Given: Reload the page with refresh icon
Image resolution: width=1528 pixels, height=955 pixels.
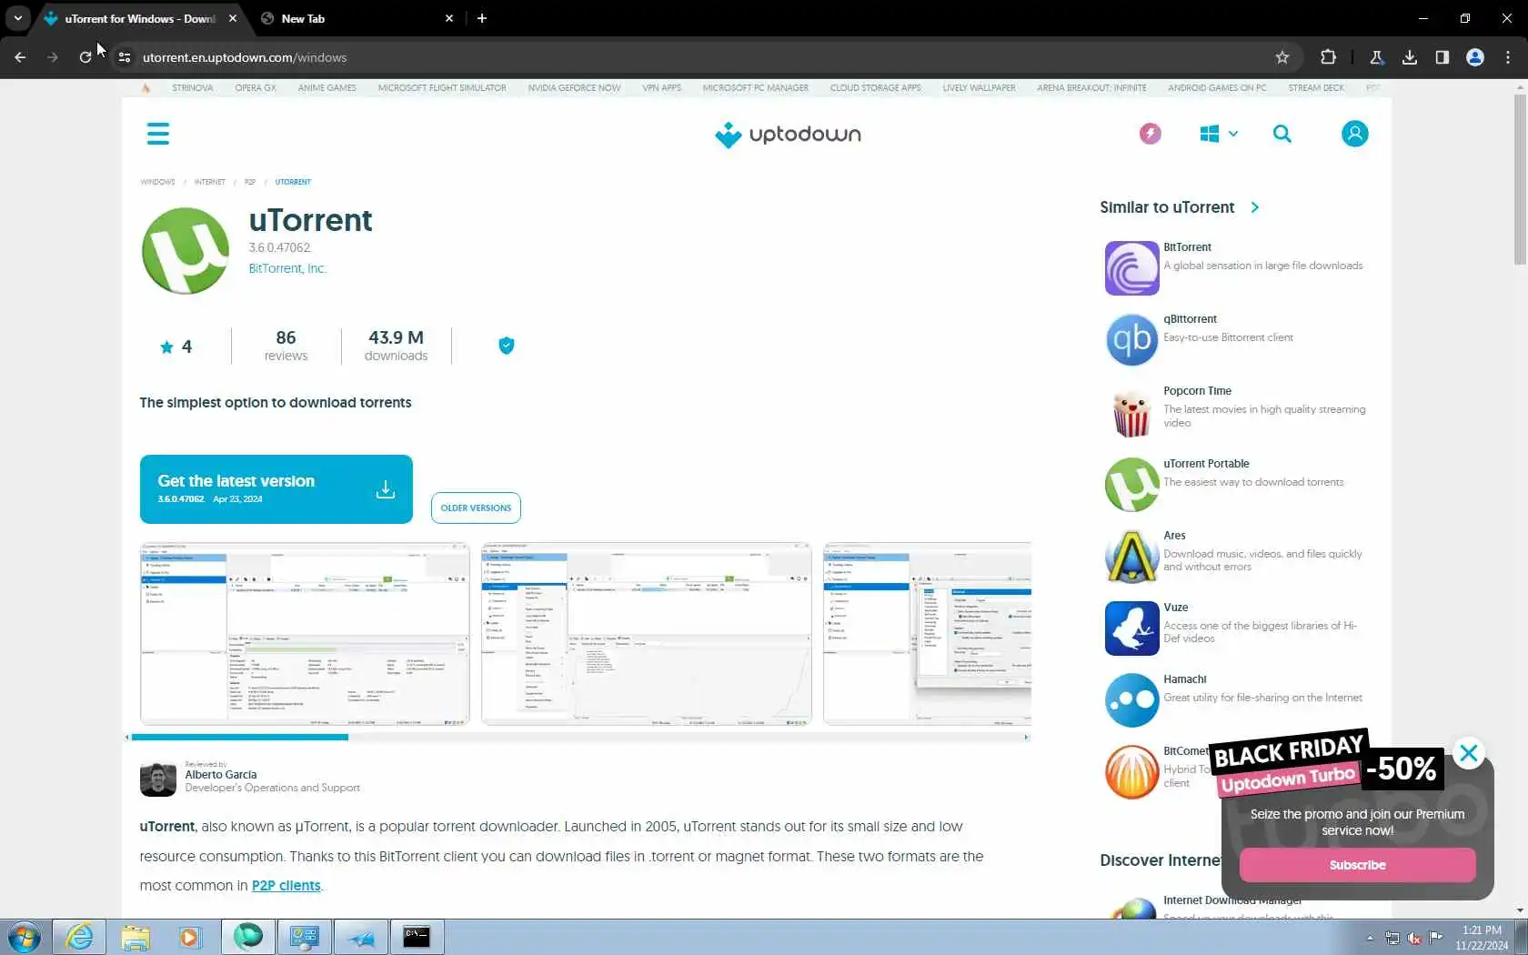Looking at the screenshot, I should pyautogui.click(x=85, y=57).
